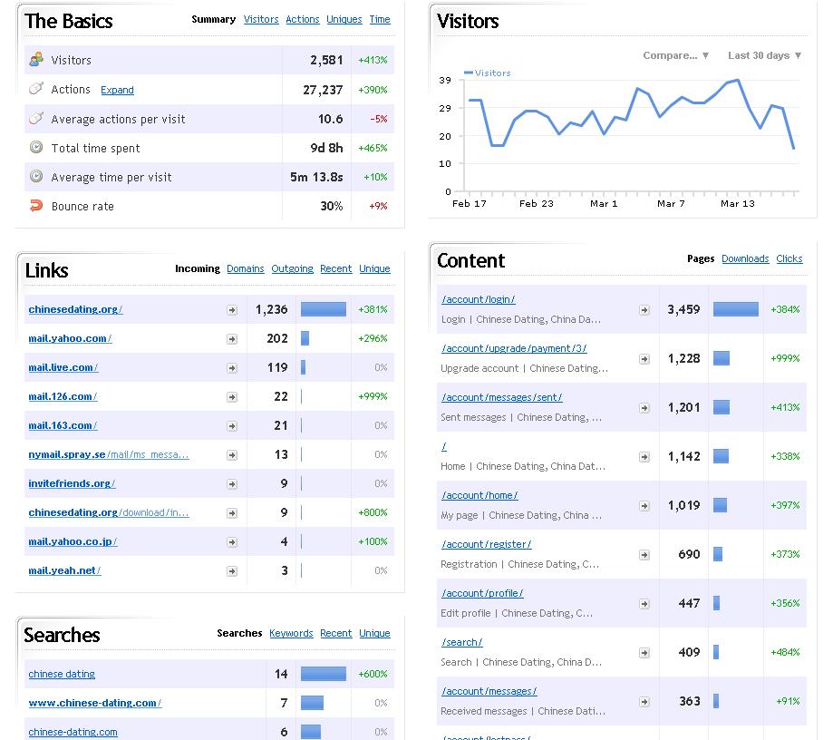The height and width of the screenshot is (740, 833).
Task: Show Unique tab in Links panel
Action: pos(374,268)
